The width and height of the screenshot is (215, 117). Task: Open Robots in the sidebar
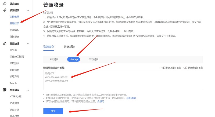13,83
